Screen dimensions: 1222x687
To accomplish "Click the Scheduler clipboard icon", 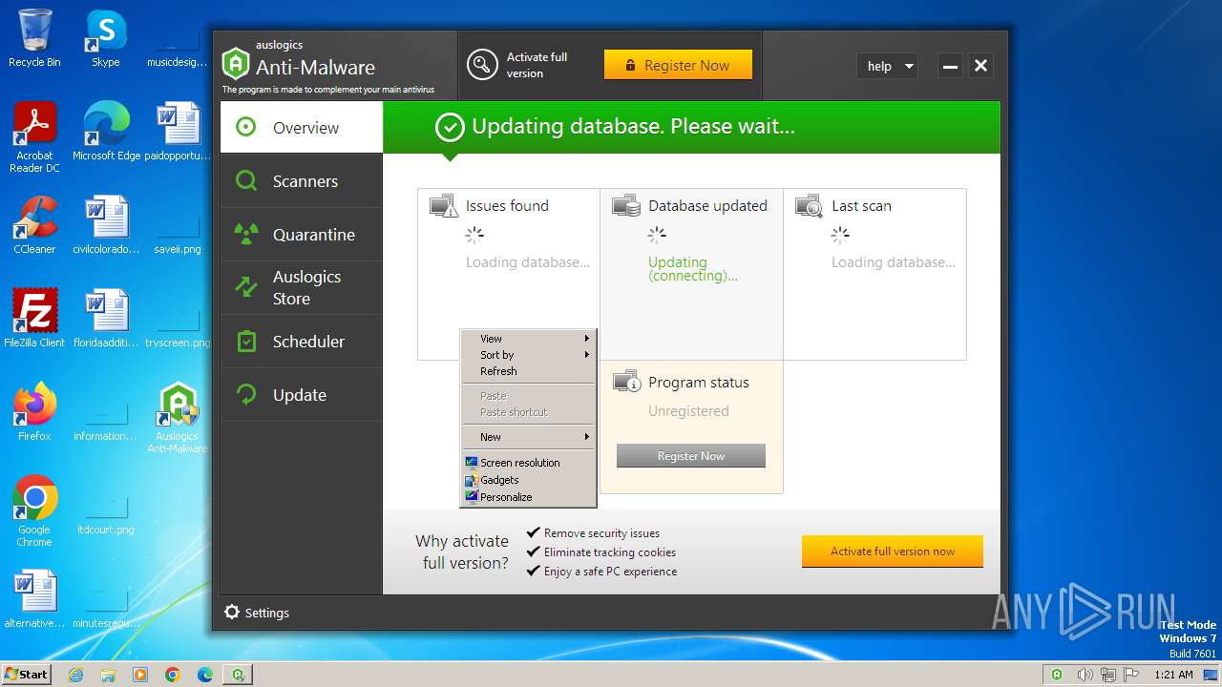I will tap(246, 341).
